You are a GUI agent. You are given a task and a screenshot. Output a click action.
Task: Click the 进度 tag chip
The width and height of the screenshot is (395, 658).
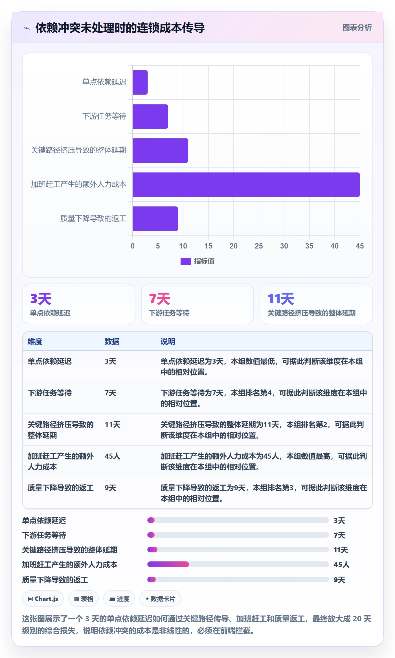(119, 599)
